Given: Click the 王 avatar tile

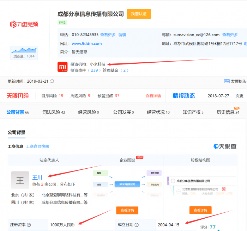Looking at the screenshot, I should [x=20, y=180].
